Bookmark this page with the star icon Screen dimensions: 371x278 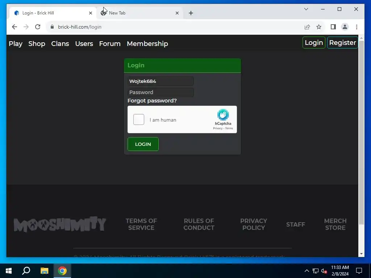click(319, 27)
